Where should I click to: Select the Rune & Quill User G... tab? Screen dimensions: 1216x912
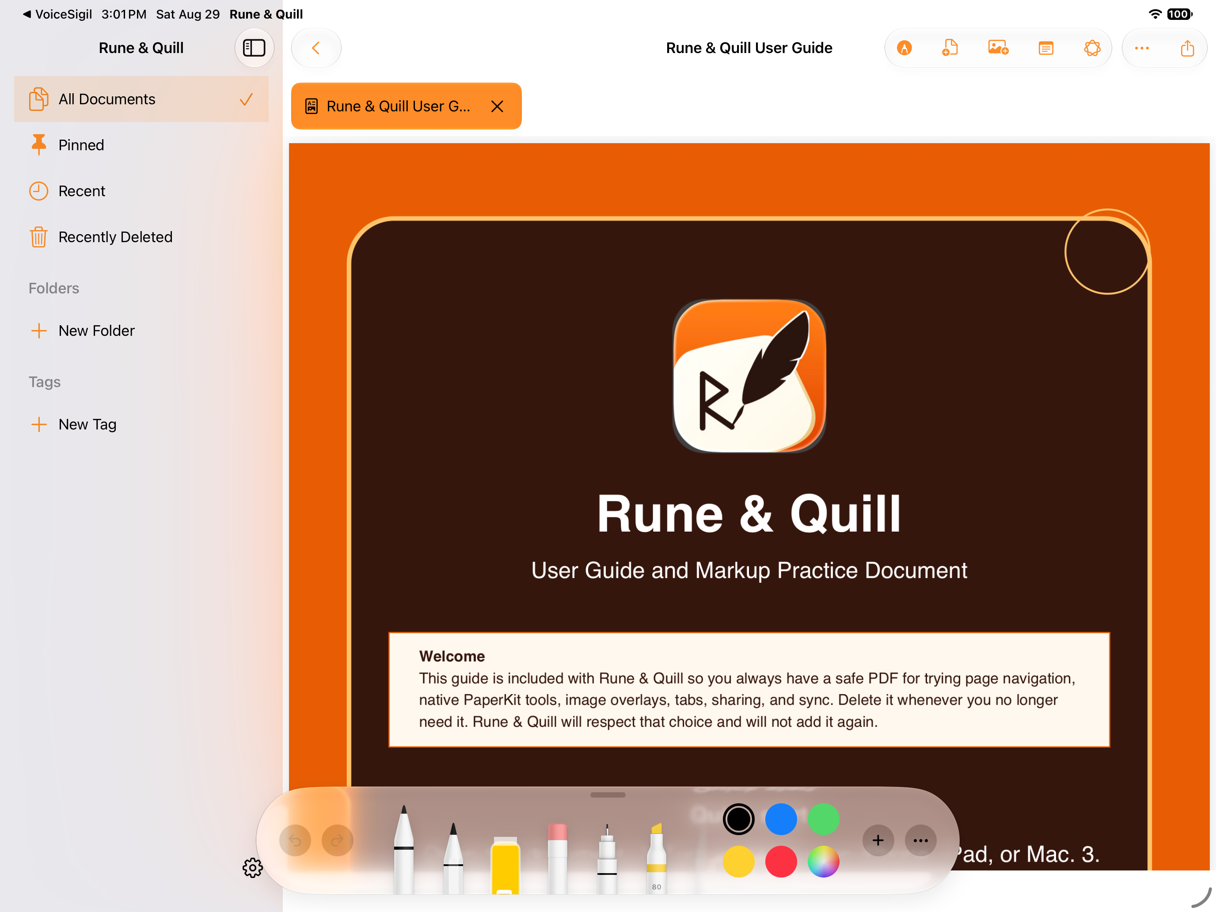coord(406,106)
